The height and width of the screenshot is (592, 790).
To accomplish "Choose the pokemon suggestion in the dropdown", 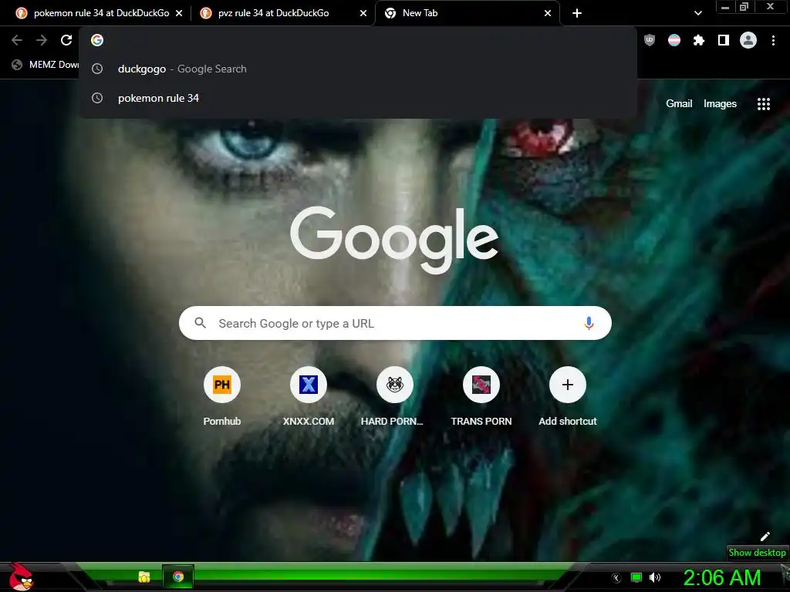I will point(358,98).
